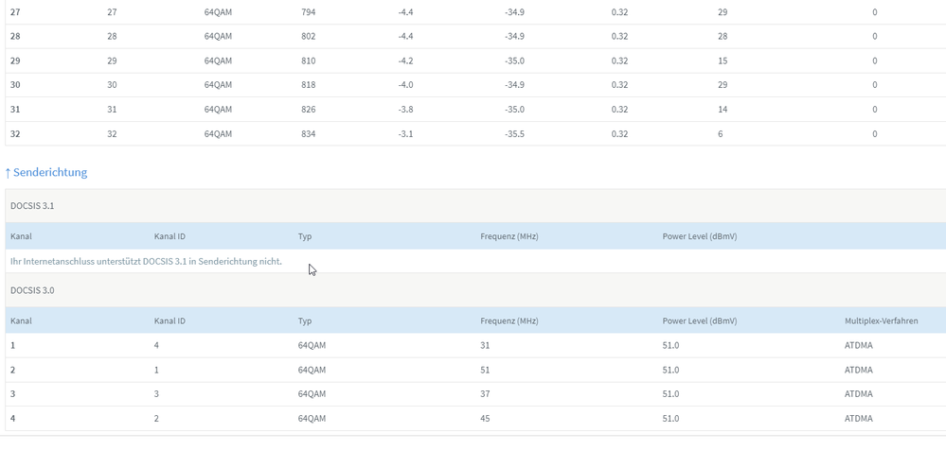Click the count 6 in row 32
The width and height of the screenshot is (946, 450).
[x=721, y=133]
